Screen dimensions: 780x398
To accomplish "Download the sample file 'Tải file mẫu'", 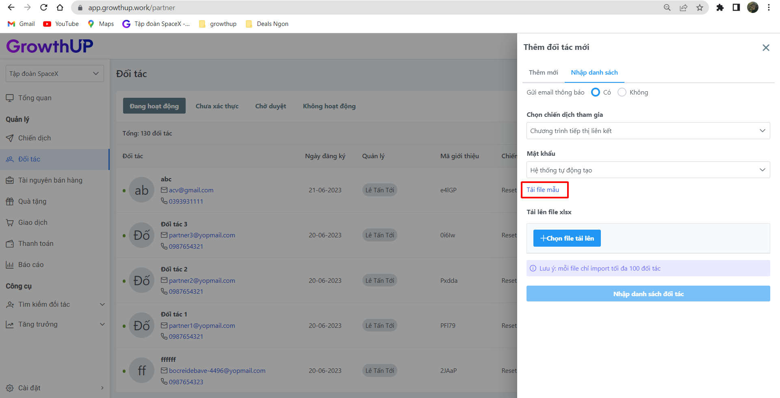I will click(x=543, y=190).
